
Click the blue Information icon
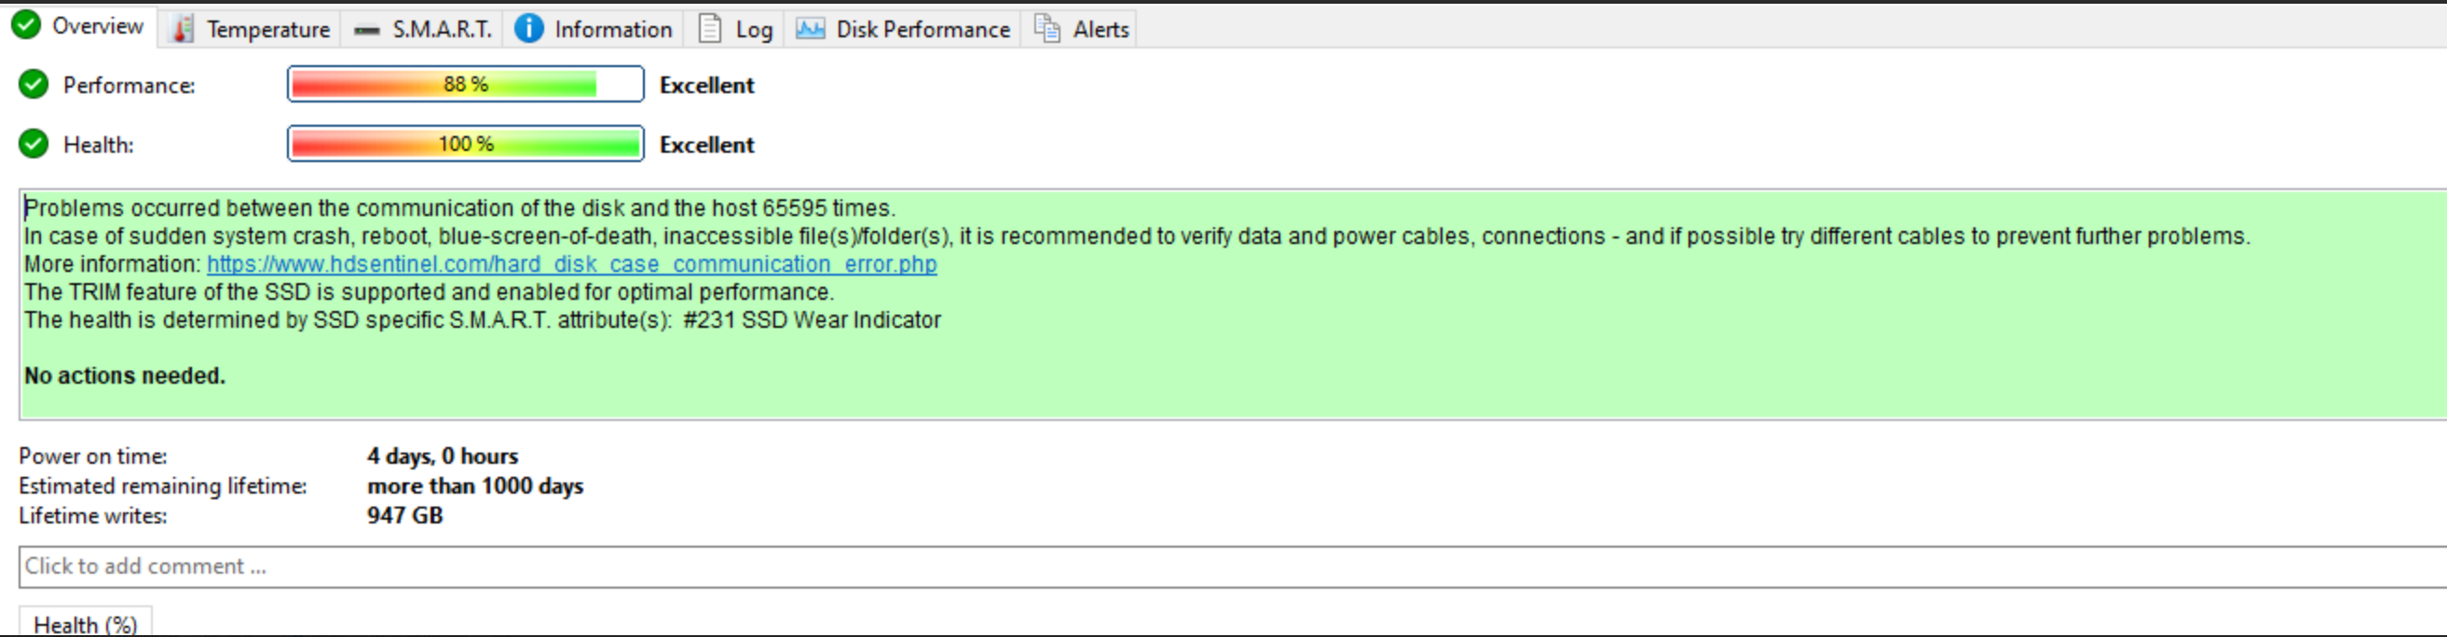[529, 29]
